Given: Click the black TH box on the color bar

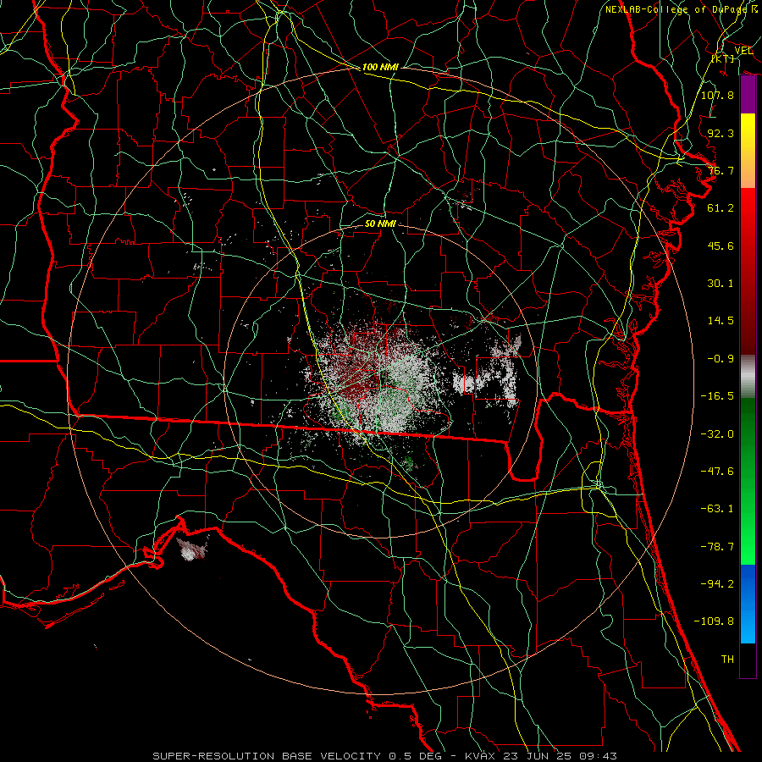Looking at the screenshot, I should 748,660.
